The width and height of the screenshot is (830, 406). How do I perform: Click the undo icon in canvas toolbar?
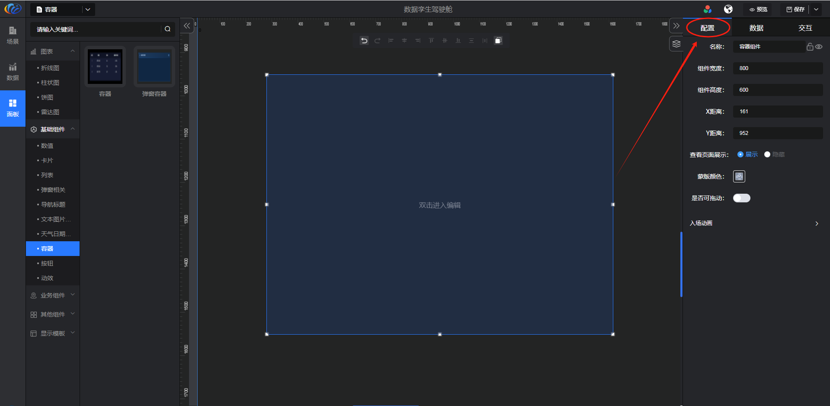pyautogui.click(x=364, y=41)
